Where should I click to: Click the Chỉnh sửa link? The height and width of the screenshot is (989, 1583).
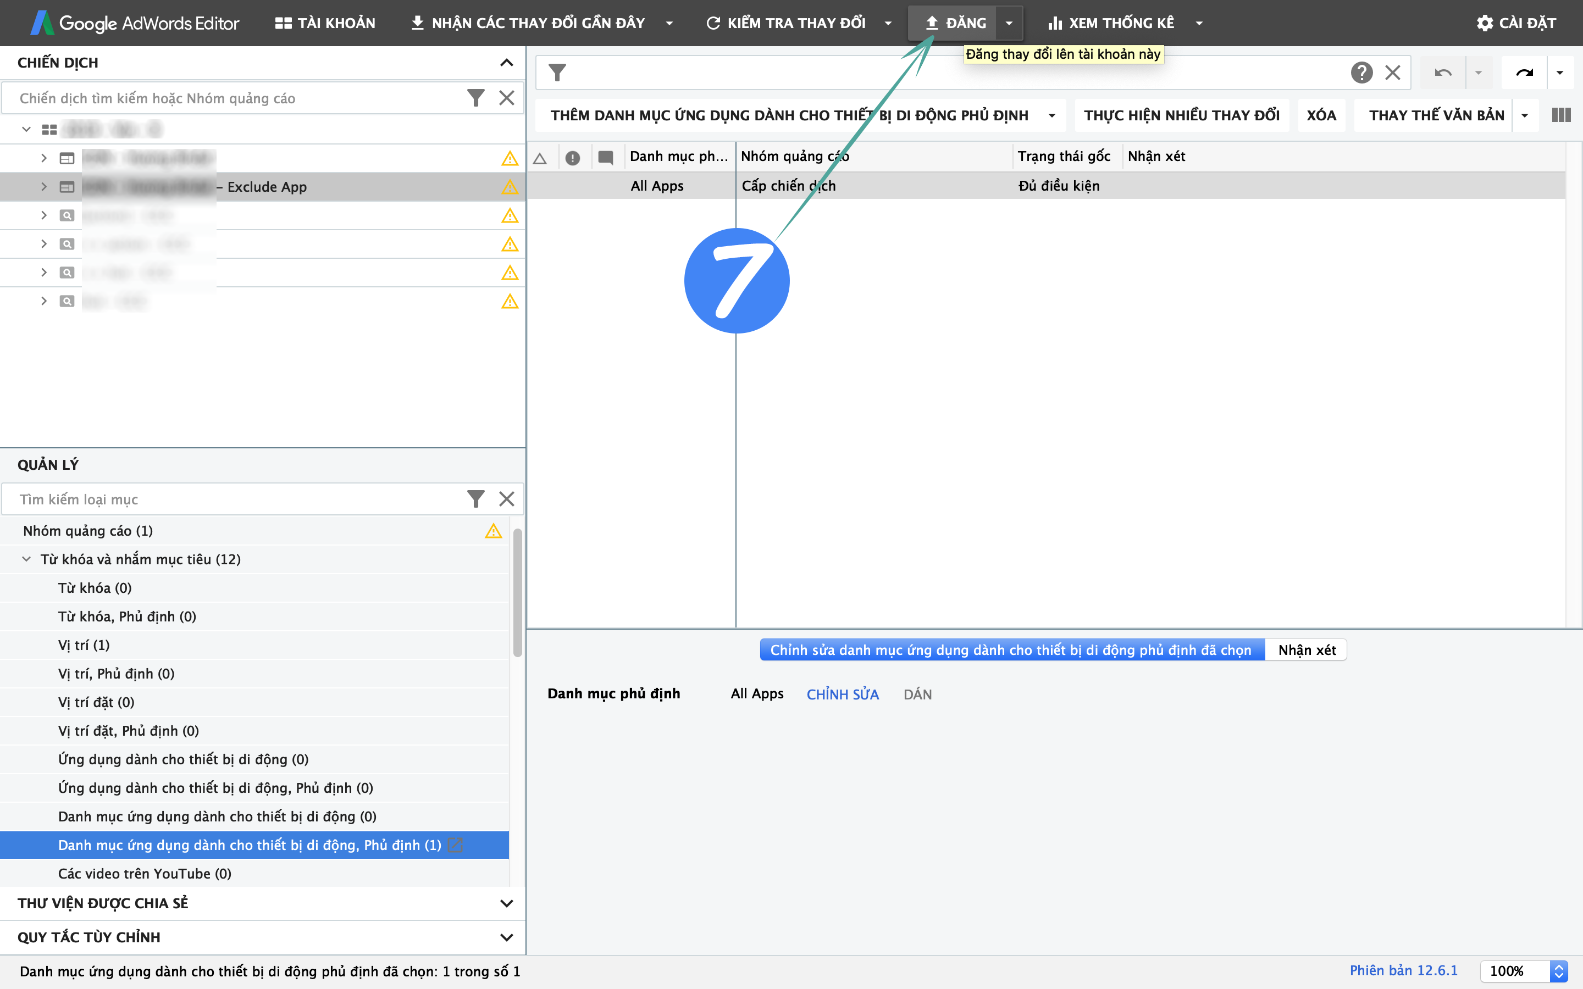(843, 694)
